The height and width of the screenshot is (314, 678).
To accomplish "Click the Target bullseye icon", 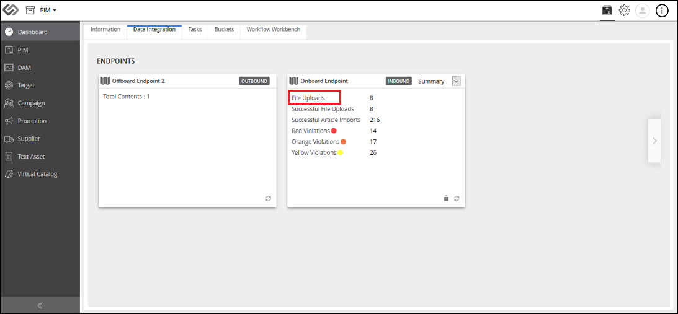I will click(x=9, y=85).
